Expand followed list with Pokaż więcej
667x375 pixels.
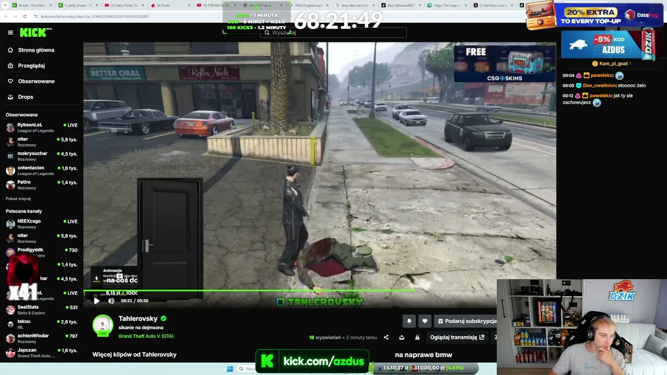coord(18,198)
